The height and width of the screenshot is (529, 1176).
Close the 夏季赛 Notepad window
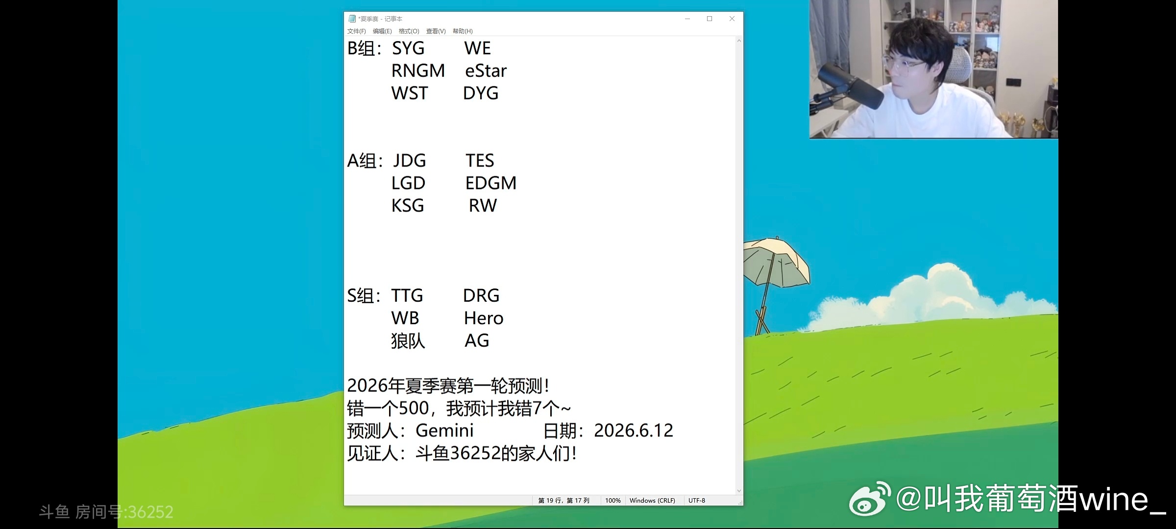click(732, 19)
